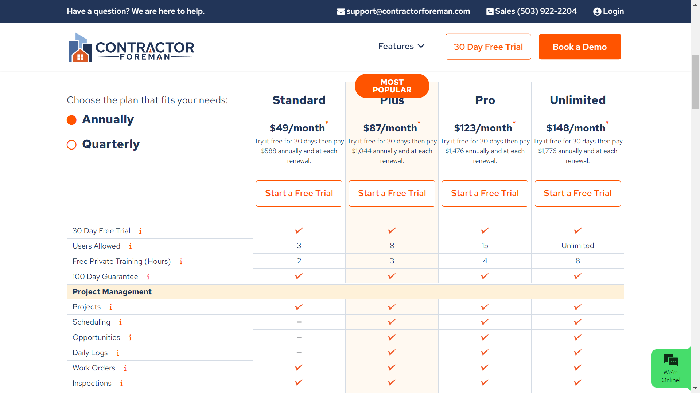Click Pro plan checkmark in Projects row
Viewport: 700px width, 393px height.
[x=485, y=307]
